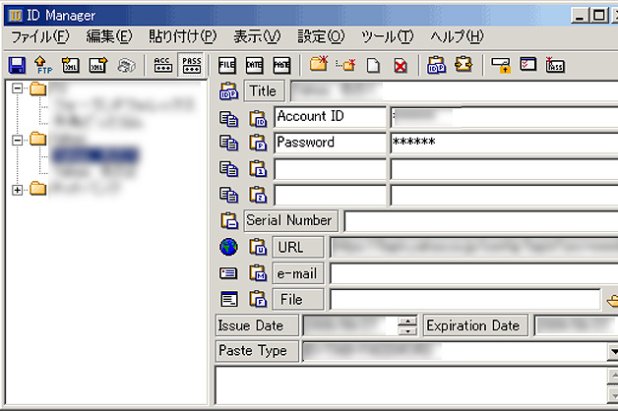Click the URL button
This screenshot has height=411, width=618.
[x=298, y=247]
